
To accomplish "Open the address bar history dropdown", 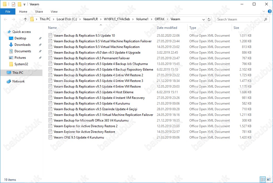I will (x=203, y=19).
